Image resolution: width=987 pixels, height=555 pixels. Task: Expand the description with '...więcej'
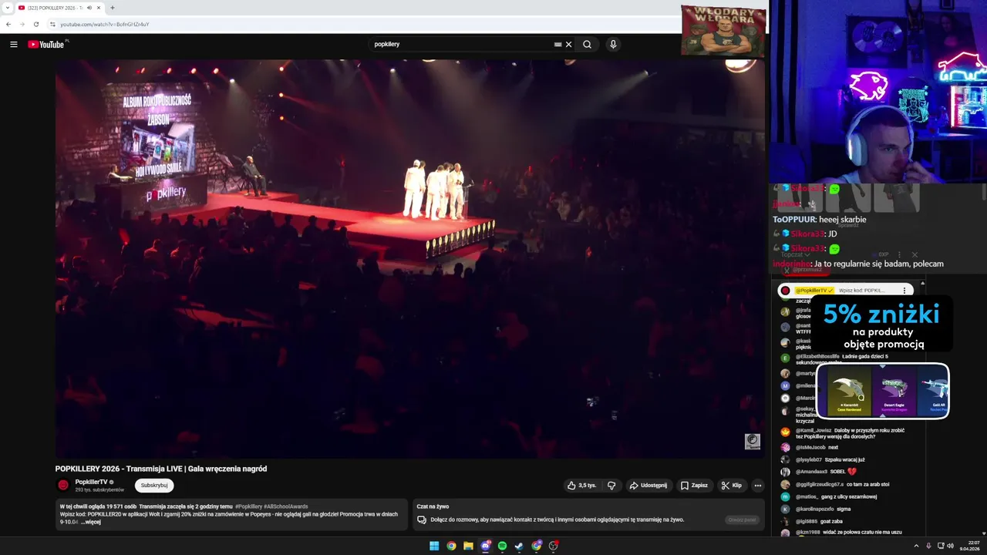(91, 522)
